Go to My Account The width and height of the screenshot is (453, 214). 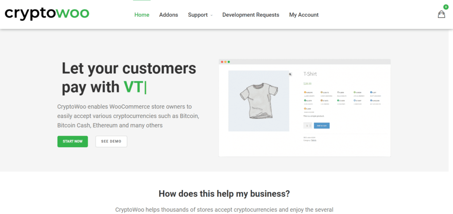(x=304, y=15)
